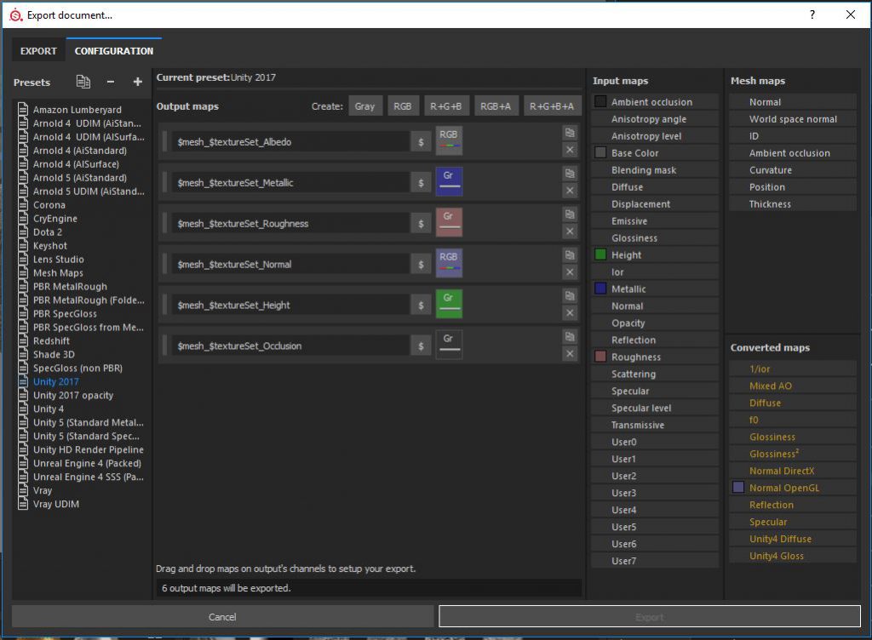Delete the Albedo output map
This screenshot has width=872, height=640.
[570, 150]
